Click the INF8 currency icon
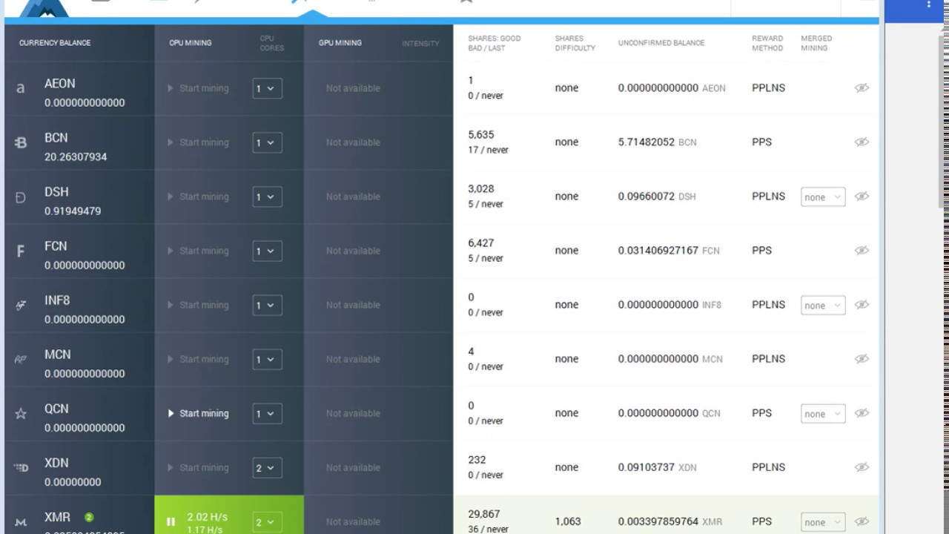This screenshot has height=534, width=949. pos(21,305)
